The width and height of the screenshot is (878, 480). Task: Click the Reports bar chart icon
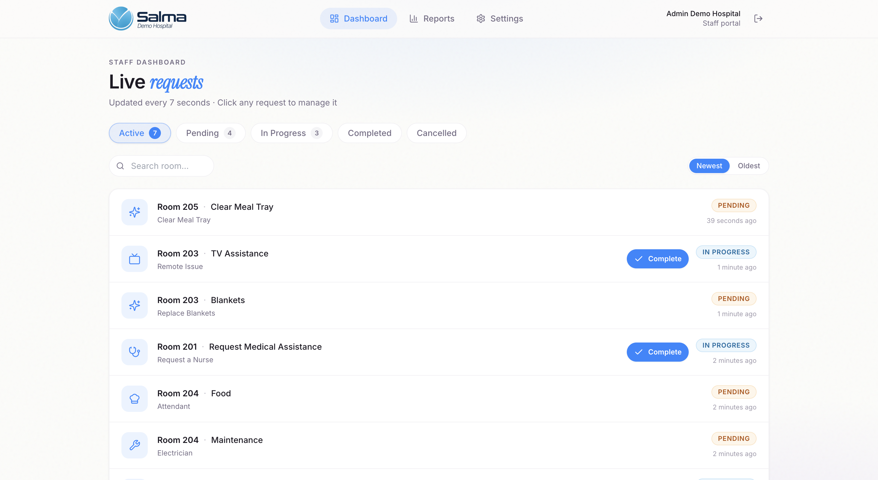pyautogui.click(x=414, y=19)
